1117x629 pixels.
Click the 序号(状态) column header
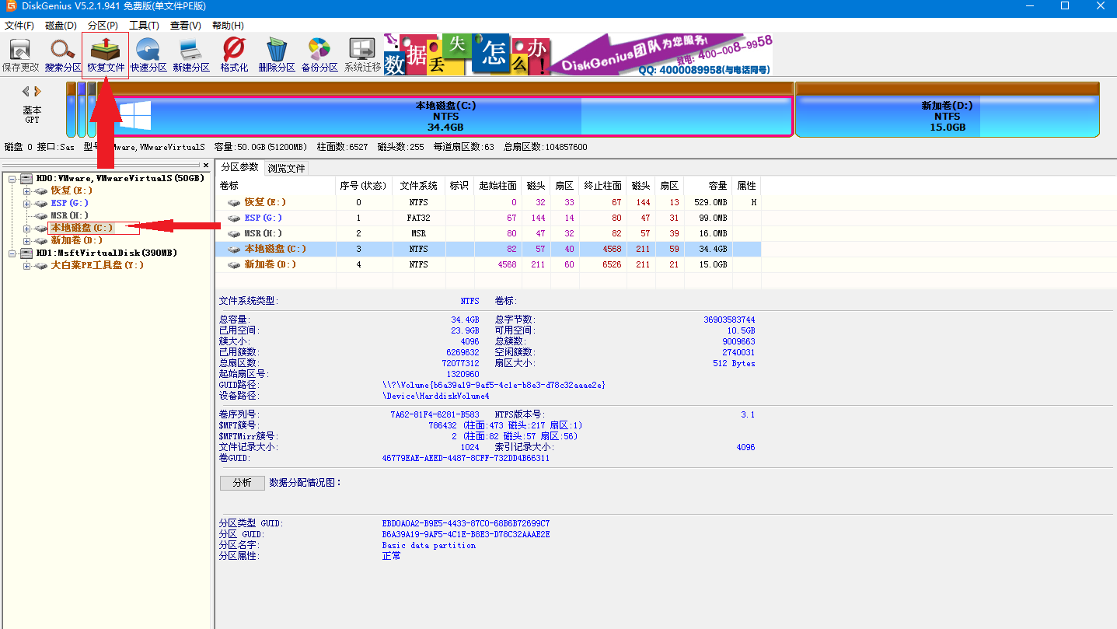[x=364, y=186]
